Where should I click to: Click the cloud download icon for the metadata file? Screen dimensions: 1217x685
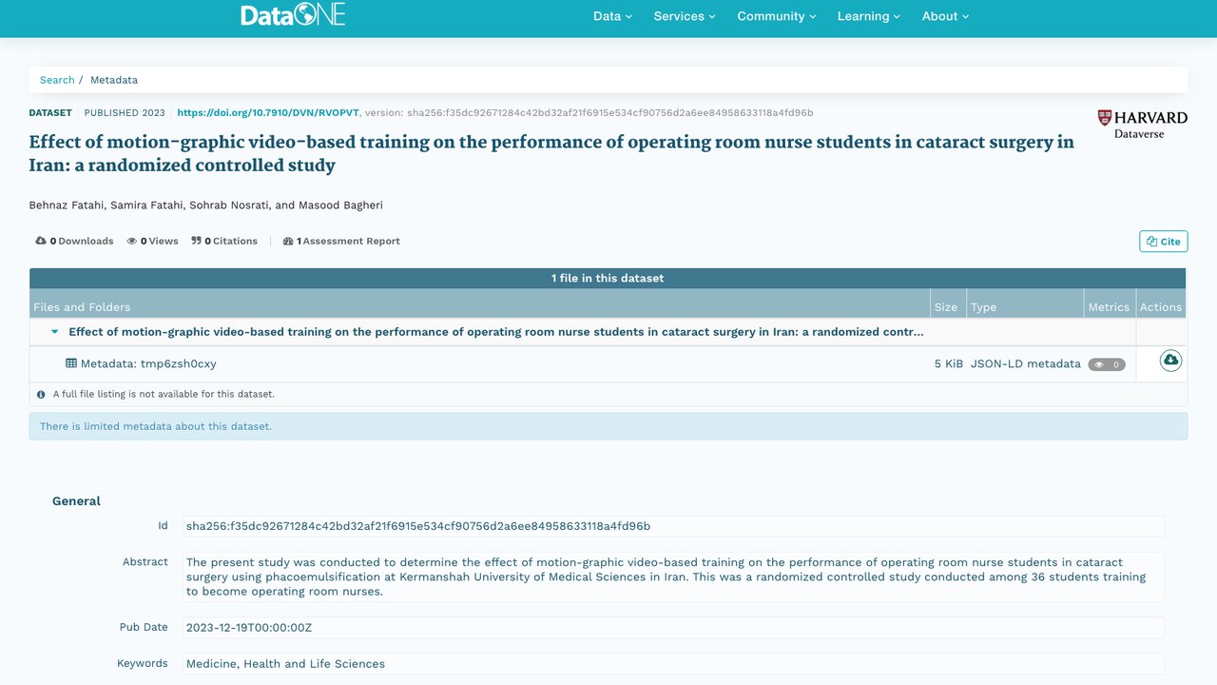click(1170, 361)
